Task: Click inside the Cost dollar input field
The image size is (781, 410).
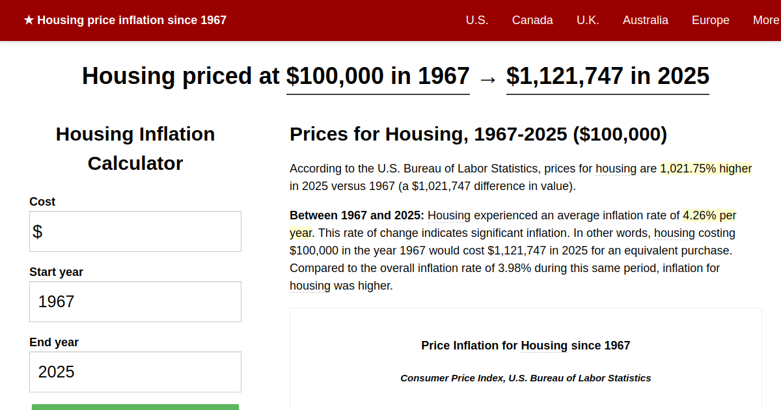Action: (x=135, y=231)
